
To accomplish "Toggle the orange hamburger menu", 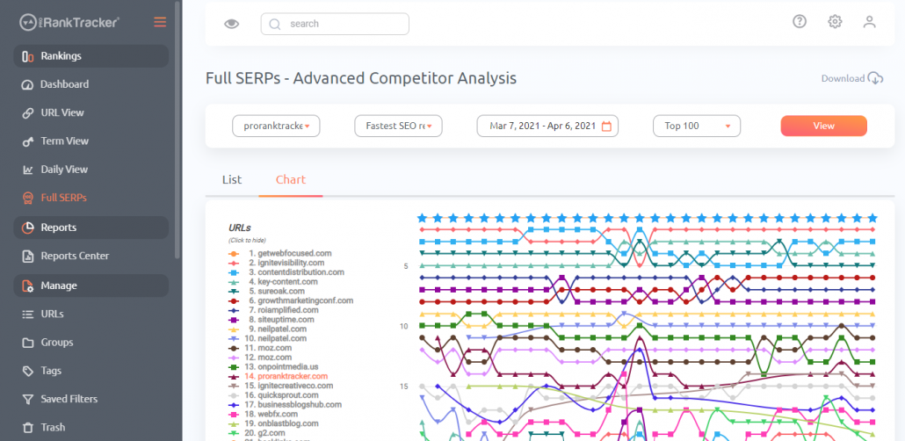I will [x=160, y=23].
